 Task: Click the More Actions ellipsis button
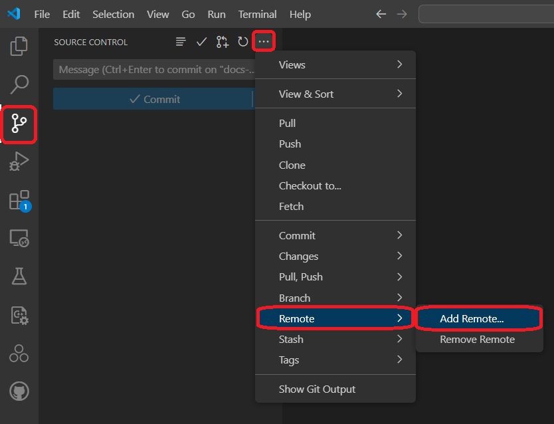pos(264,42)
